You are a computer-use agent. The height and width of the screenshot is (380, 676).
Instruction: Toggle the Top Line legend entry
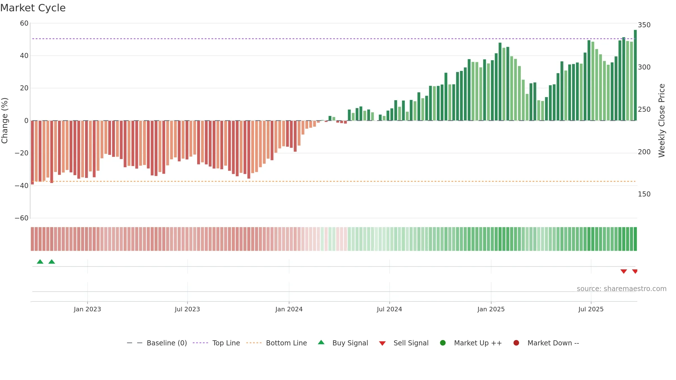tap(216, 343)
